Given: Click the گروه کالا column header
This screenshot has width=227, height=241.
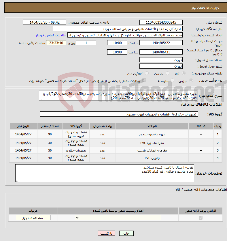Looking at the screenshot, I should [76, 126].
